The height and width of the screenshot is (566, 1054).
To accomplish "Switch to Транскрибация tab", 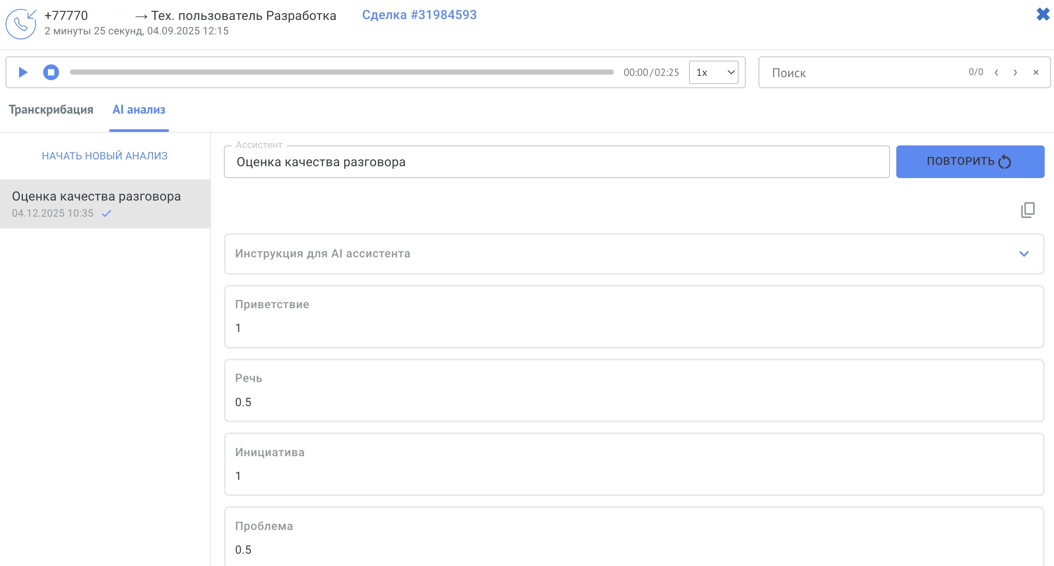I will click(x=51, y=110).
